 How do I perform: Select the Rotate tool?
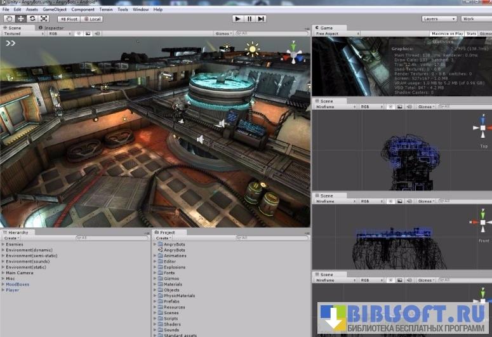pos(32,19)
